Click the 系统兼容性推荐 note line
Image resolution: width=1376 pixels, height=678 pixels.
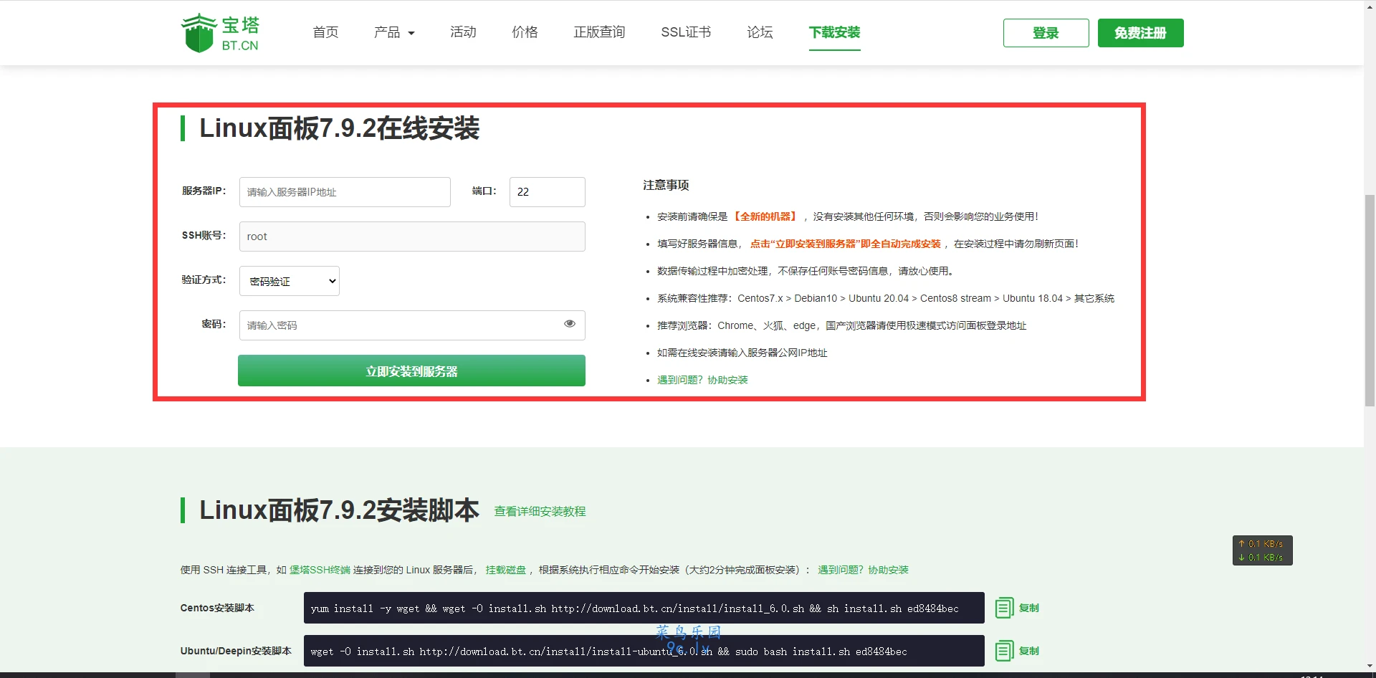(x=886, y=298)
